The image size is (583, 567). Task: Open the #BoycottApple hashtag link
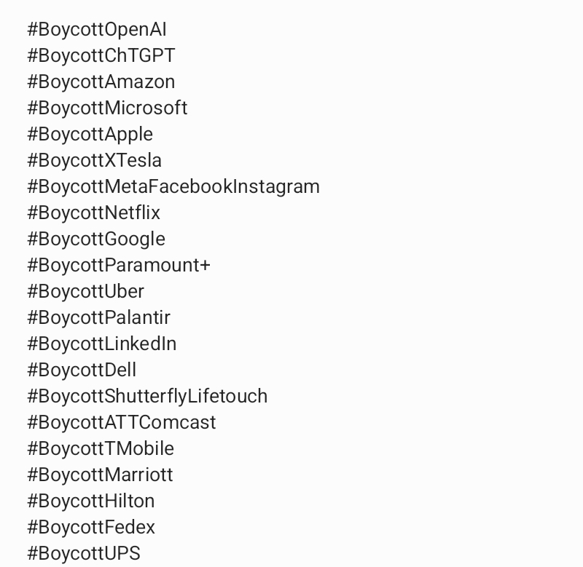pyautogui.click(x=90, y=135)
